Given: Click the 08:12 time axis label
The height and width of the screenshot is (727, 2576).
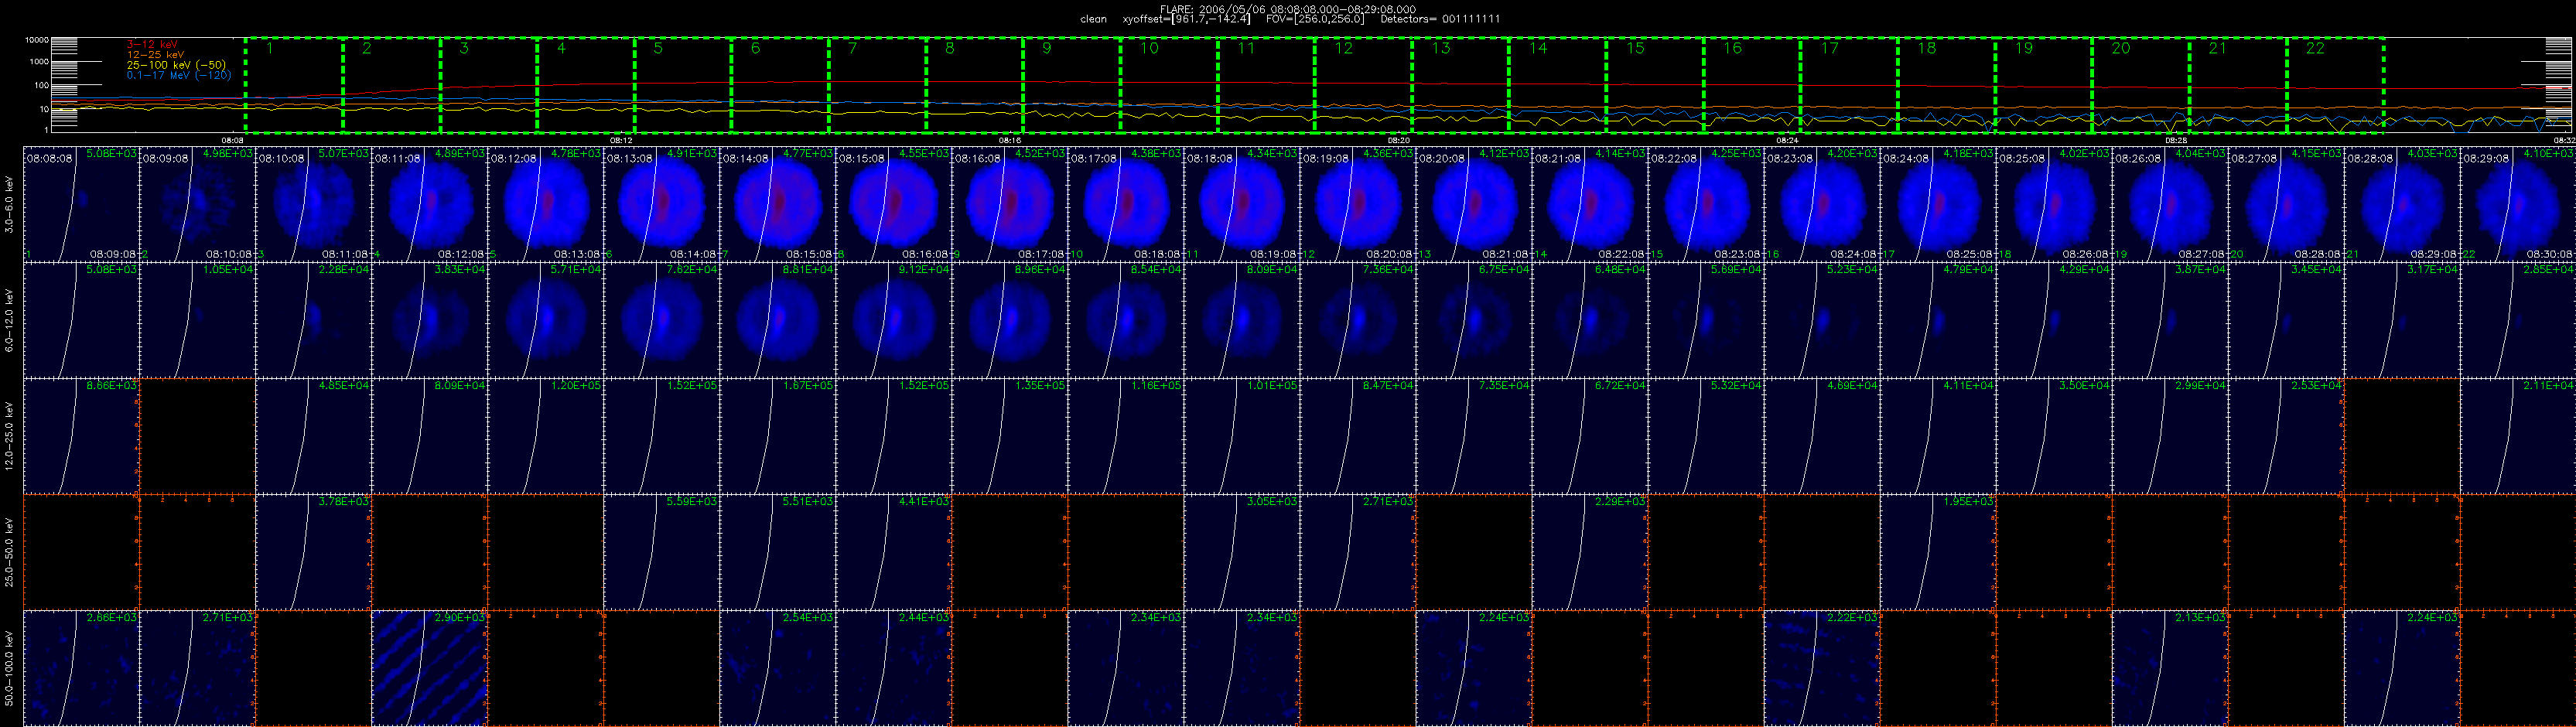Looking at the screenshot, I should (x=621, y=141).
